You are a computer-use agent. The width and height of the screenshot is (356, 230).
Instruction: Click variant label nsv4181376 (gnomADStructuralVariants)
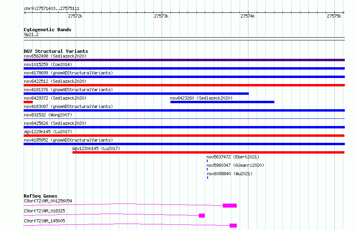(x=68, y=90)
